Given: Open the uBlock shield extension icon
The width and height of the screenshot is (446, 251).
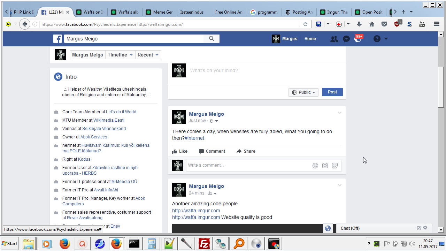Looking at the screenshot, I should [397, 24].
